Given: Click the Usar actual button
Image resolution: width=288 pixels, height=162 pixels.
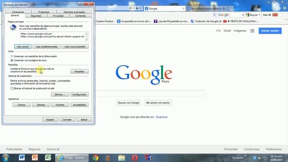Looking at the screenshot, I should (x=23, y=47).
